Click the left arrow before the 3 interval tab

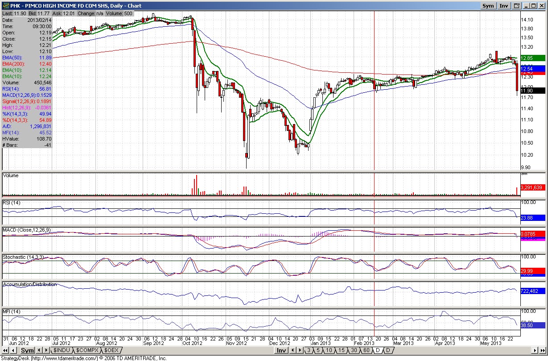pos(293,350)
